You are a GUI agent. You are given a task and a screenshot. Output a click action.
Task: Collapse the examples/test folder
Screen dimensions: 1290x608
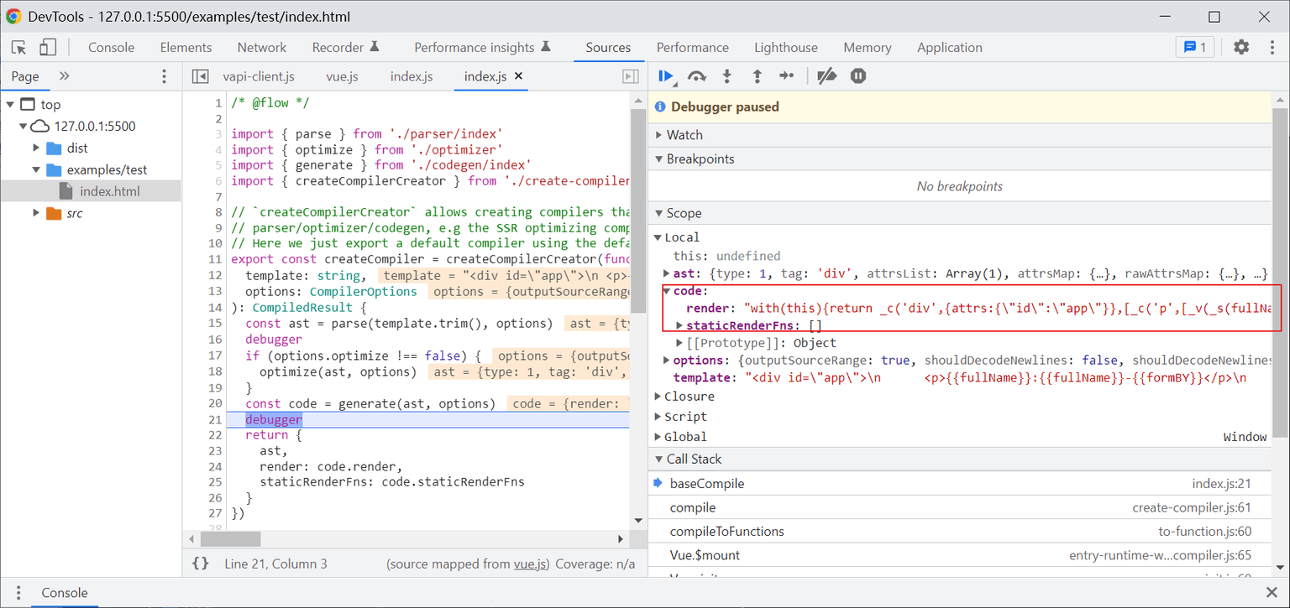click(36, 170)
